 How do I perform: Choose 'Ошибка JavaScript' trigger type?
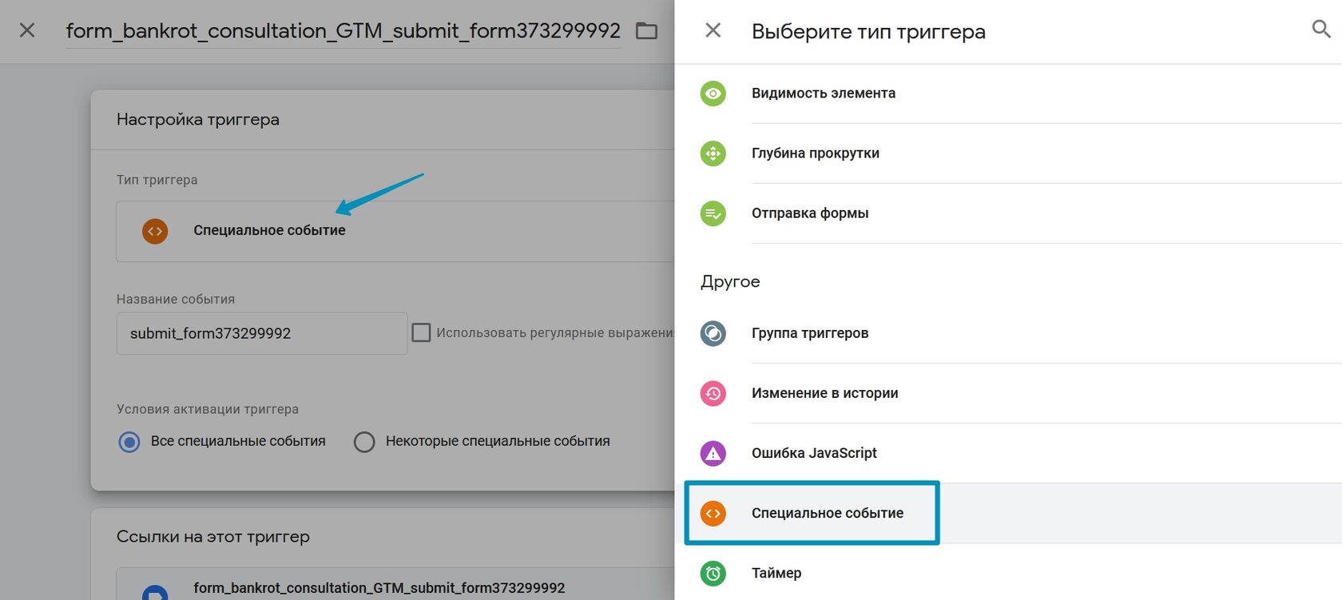[814, 453]
